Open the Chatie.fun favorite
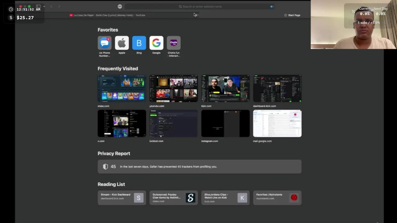This screenshot has height=223, width=397. point(174,43)
